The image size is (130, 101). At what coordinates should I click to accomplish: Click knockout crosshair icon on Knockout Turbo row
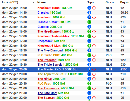[94, 8]
